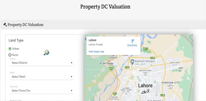Expand the Select Tehsil dropdown
206x101 pixels.
click(42, 77)
